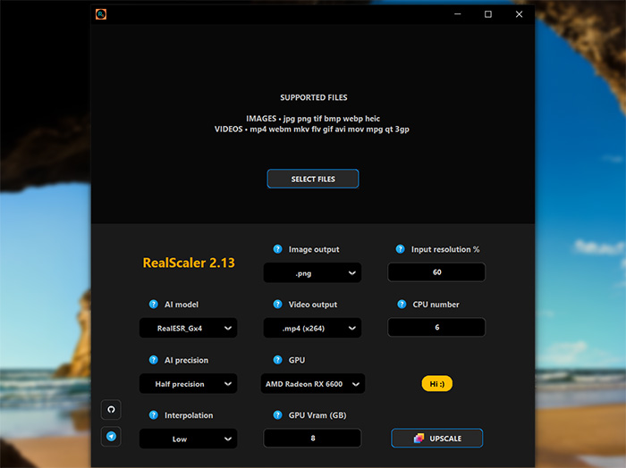Open the .mp4 (x264) video output dropdown
This screenshot has width=626, height=468.
[x=312, y=328]
